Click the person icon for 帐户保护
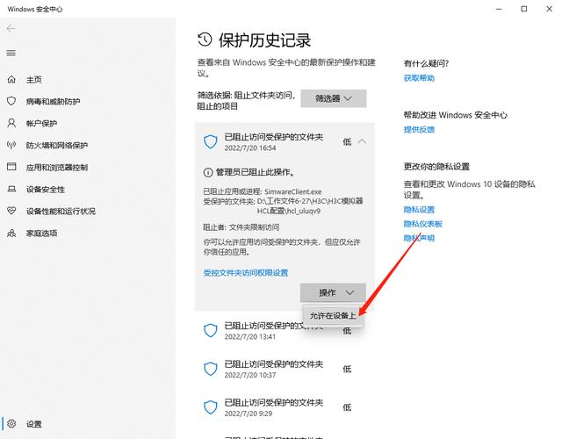 11,123
